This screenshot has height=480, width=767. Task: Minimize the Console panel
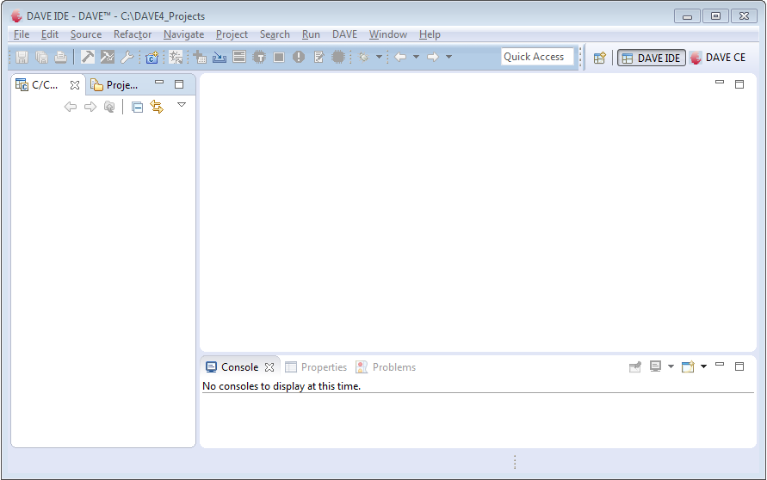click(x=720, y=364)
